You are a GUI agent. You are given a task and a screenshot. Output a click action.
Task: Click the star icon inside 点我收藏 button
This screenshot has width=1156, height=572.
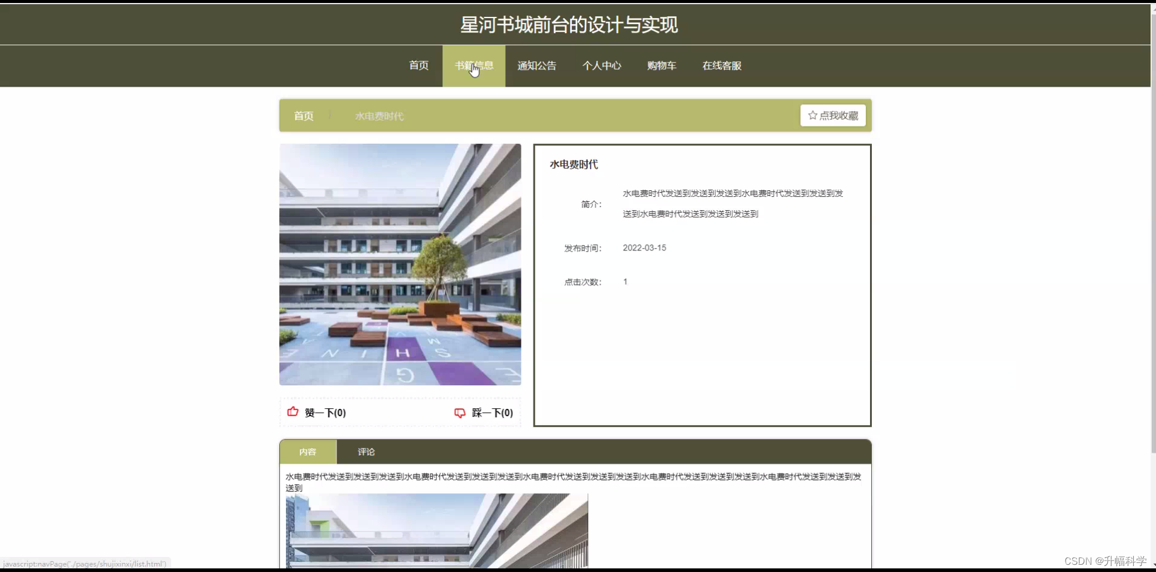point(813,115)
